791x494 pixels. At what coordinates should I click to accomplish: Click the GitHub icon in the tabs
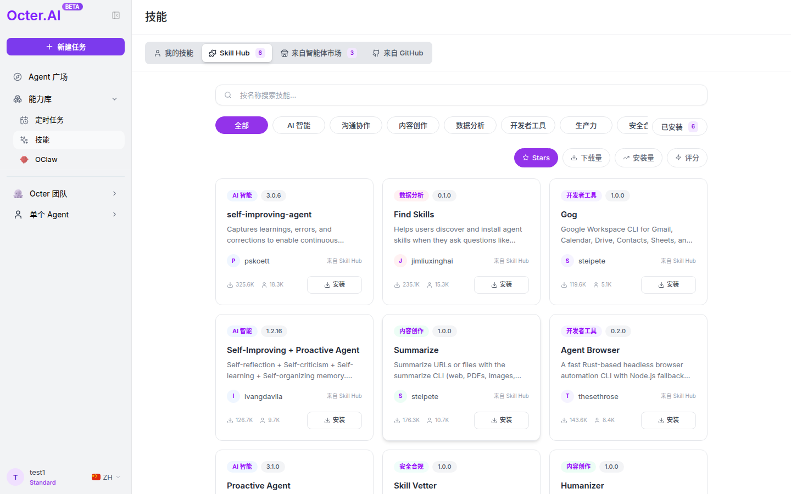[376, 53]
